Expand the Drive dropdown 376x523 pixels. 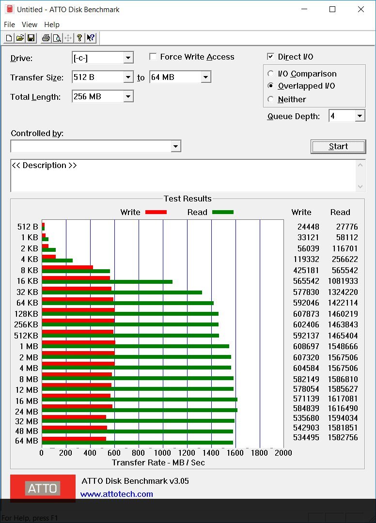pos(128,58)
